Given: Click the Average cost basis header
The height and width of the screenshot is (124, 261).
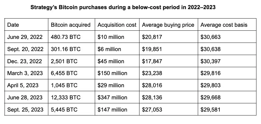Looking at the screenshot, I should click(224, 25).
